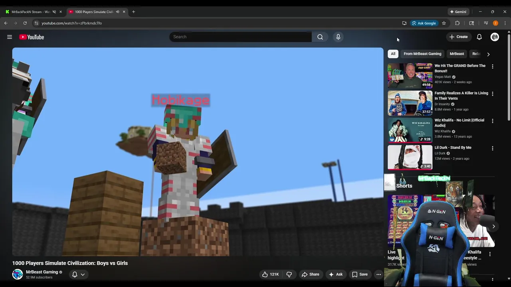Unmute the MrBackPackN Stream tab audio icon
This screenshot has height=287, width=511.
(x=54, y=12)
